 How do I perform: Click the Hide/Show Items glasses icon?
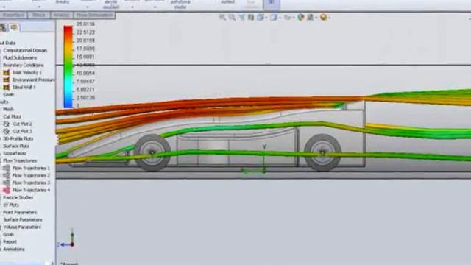[x=288, y=18]
